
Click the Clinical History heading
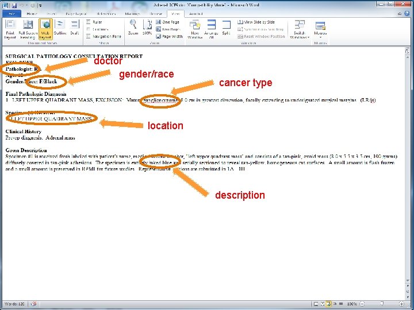tap(24, 131)
